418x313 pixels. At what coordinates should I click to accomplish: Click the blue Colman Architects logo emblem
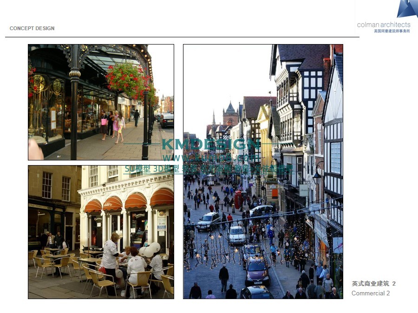[x=407, y=9]
